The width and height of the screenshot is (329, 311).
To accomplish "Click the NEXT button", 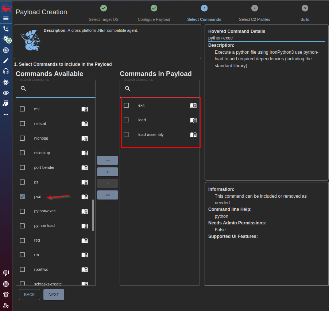I will (x=54, y=295).
